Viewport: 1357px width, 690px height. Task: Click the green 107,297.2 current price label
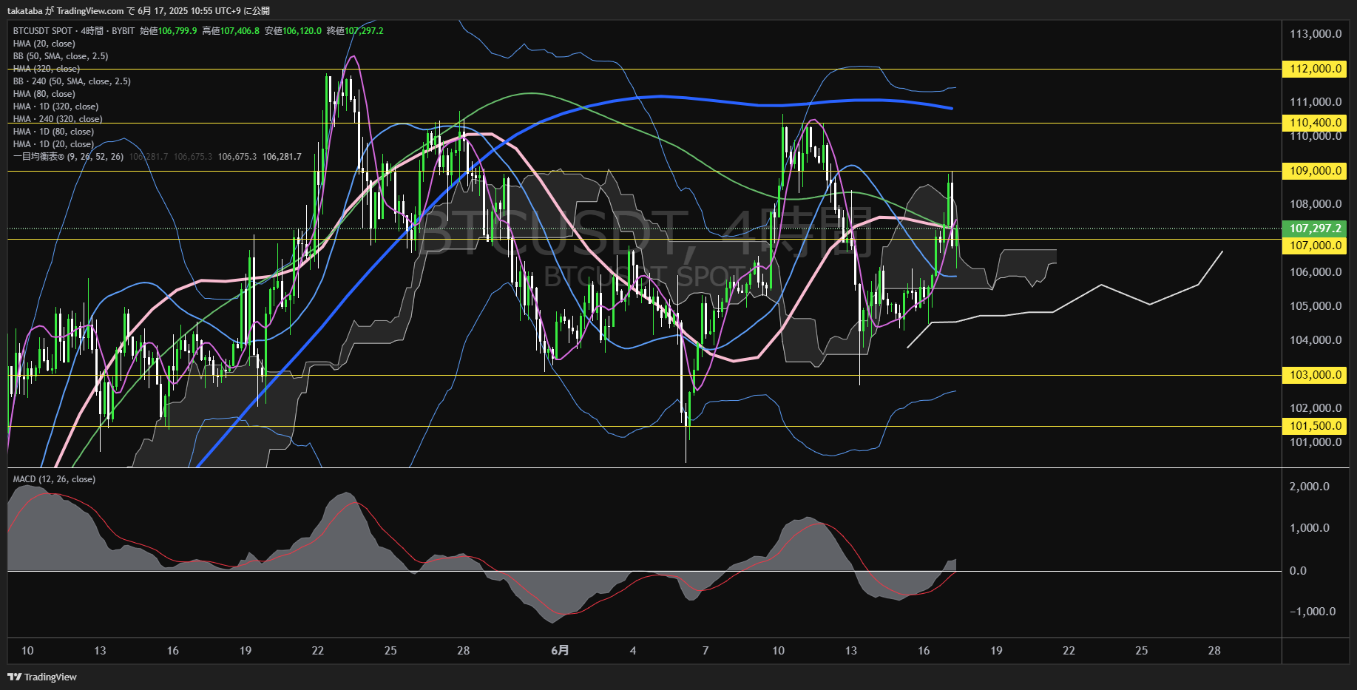(1315, 229)
